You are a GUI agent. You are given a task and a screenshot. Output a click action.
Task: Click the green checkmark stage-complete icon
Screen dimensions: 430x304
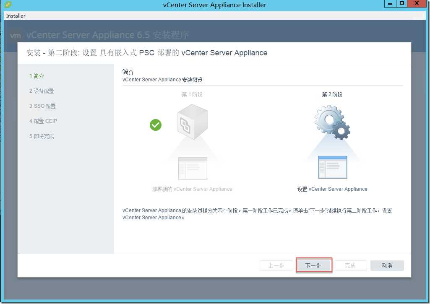[156, 125]
